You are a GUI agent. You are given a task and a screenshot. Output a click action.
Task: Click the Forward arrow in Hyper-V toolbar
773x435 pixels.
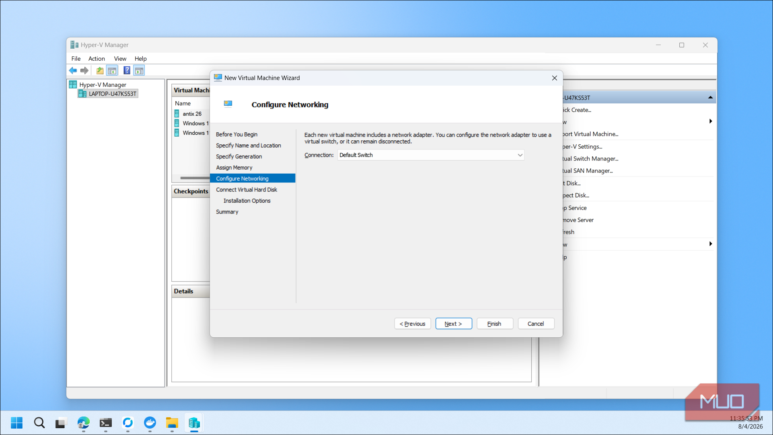pos(84,71)
